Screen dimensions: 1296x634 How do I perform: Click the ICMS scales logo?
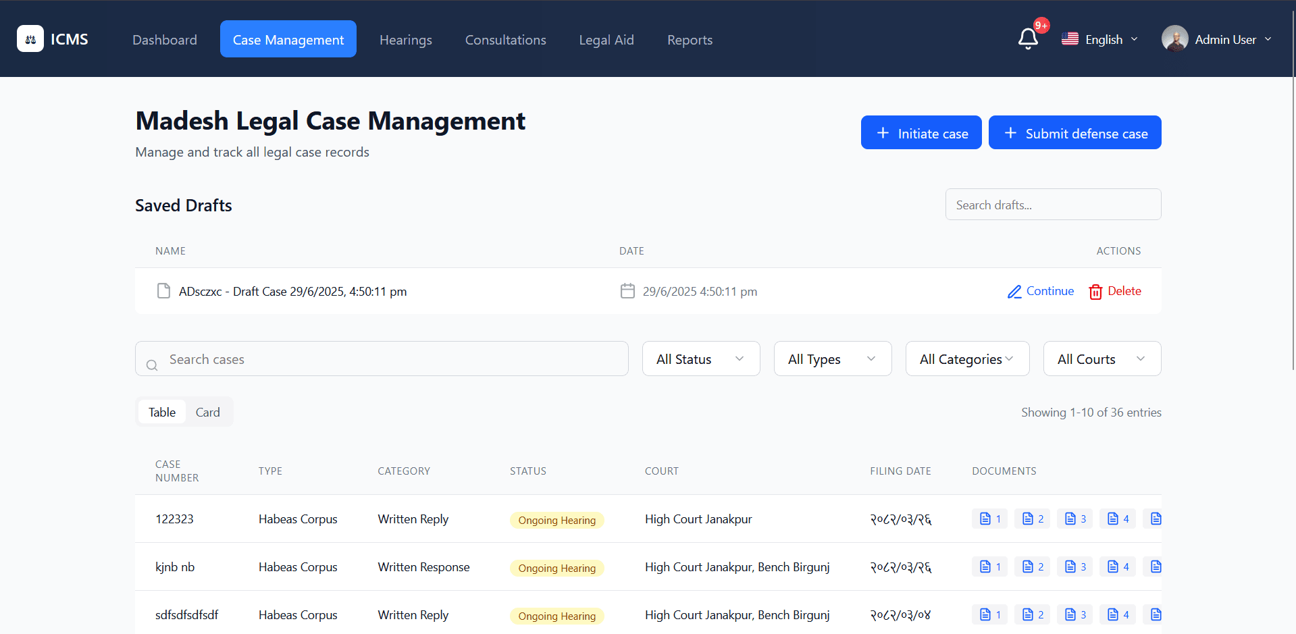[x=30, y=39]
